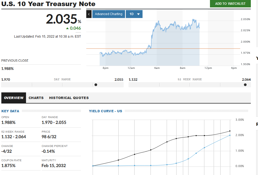Screen dimensions: 258x175
Task: Open the Charts tab
Action: coord(36,98)
